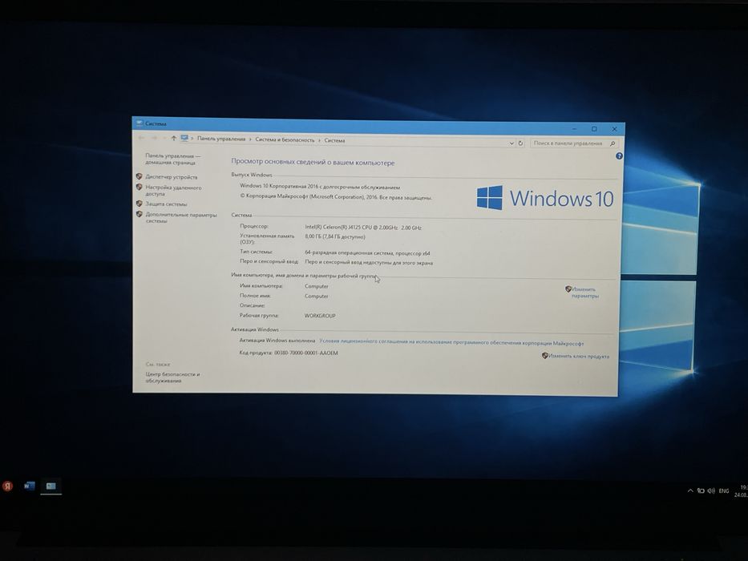Open Защита системы link
This screenshot has height=561, width=748.
click(166, 204)
